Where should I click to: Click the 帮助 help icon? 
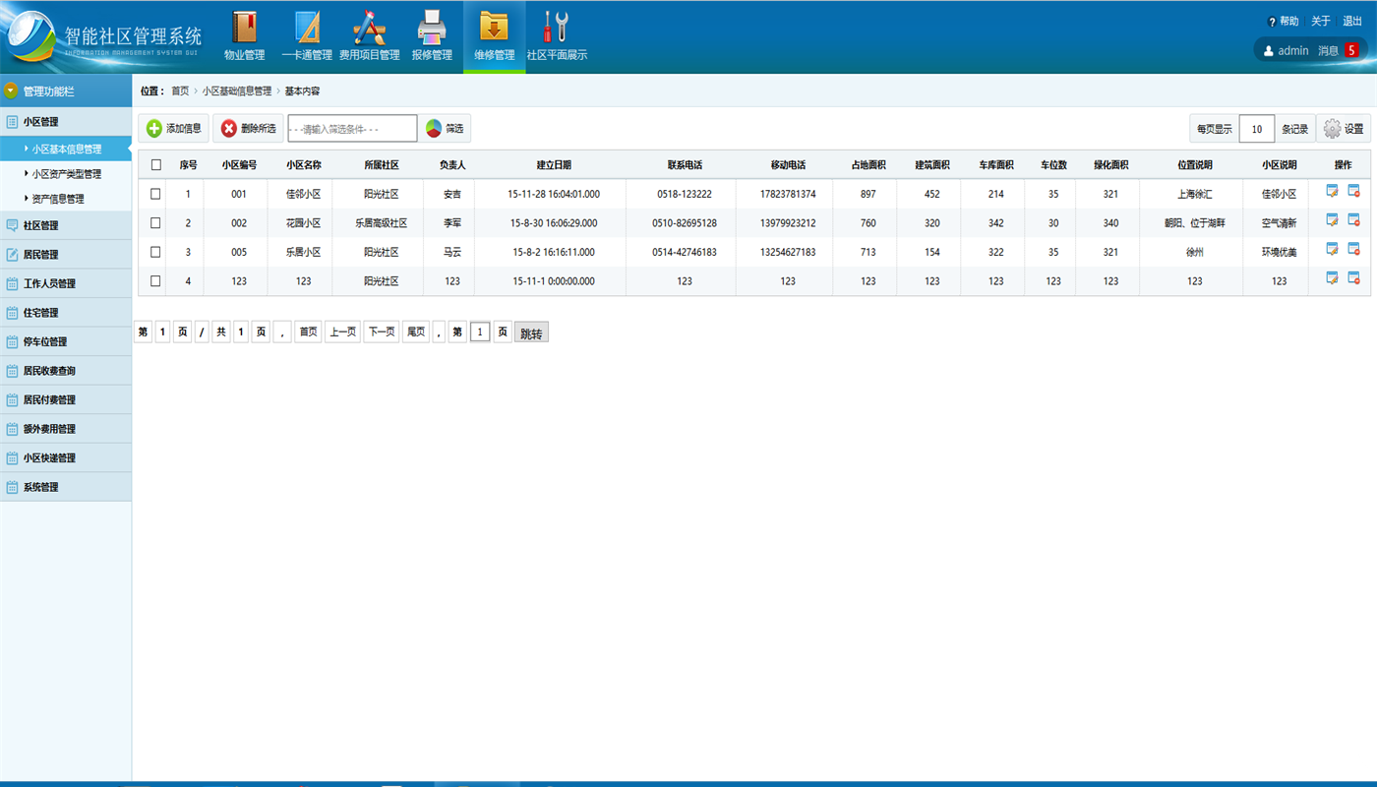[x=1272, y=22]
